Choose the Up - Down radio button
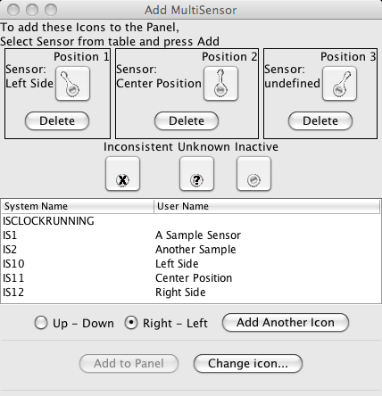Viewport: 382px width, 396px height. [x=41, y=323]
